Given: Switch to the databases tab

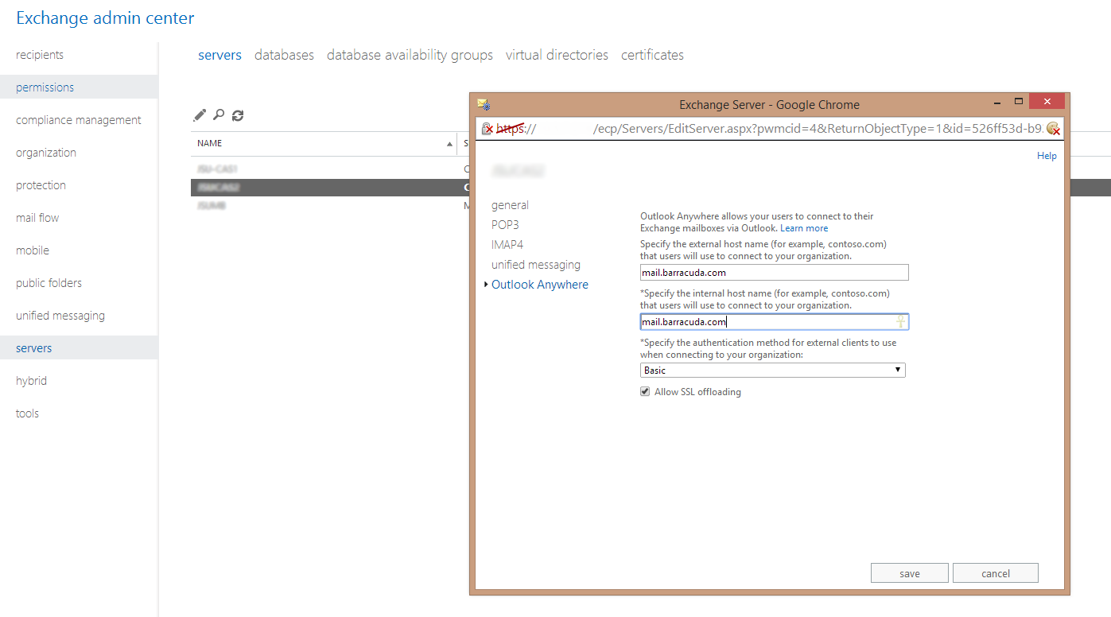Looking at the screenshot, I should pos(284,55).
